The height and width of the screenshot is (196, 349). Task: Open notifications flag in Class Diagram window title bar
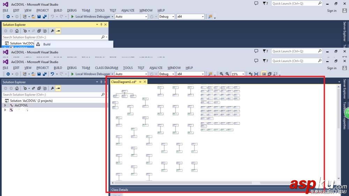[265, 61]
